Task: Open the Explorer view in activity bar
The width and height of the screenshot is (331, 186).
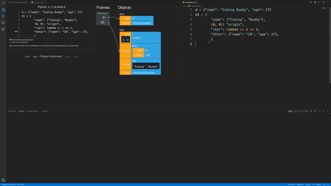Action: coord(3,10)
